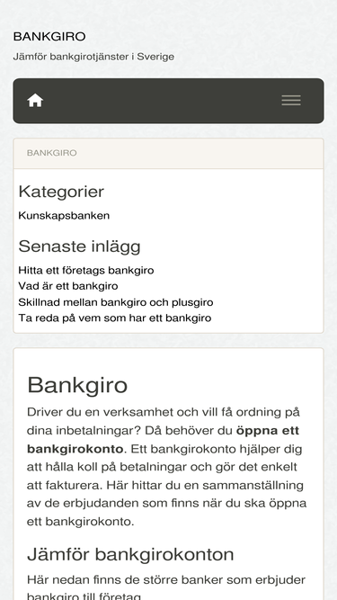337x600 pixels.
Task: Open post Vad är ett bankgiro
Action: click(x=68, y=286)
